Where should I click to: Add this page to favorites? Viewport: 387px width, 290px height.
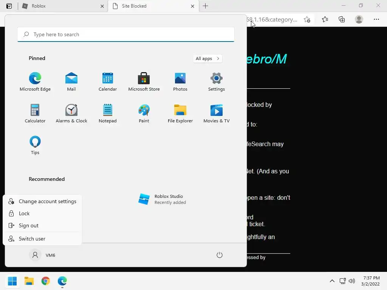(307, 20)
